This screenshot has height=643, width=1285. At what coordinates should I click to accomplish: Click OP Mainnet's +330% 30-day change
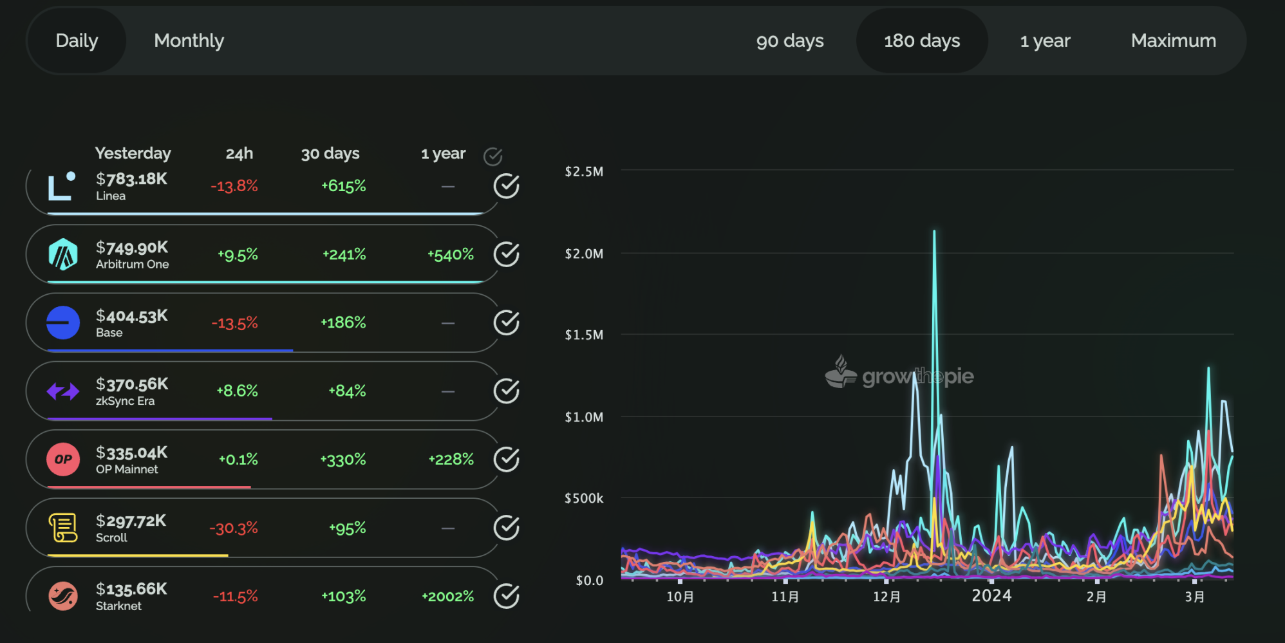[x=343, y=460]
